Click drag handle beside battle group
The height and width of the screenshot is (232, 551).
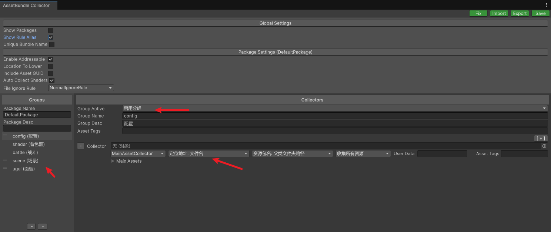[5, 152]
